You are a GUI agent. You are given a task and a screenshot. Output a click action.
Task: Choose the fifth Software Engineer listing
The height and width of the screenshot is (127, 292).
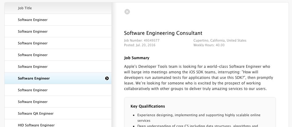pos(33,67)
